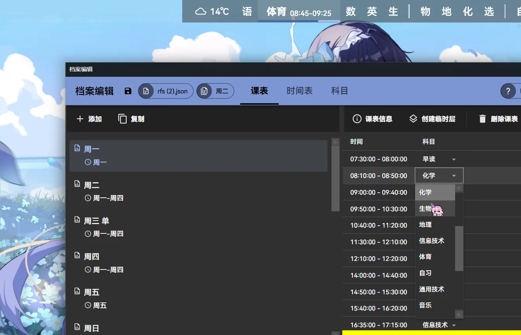Click the scrollbar beside the schedule list

335,174
